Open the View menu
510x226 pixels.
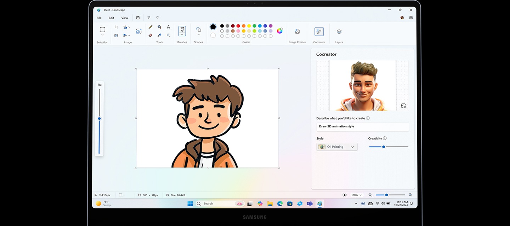point(125,18)
